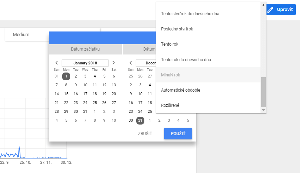This screenshot has height=173, width=300.
Task: Click the date range list scrollbar thumb
Action: coord(263,92)
